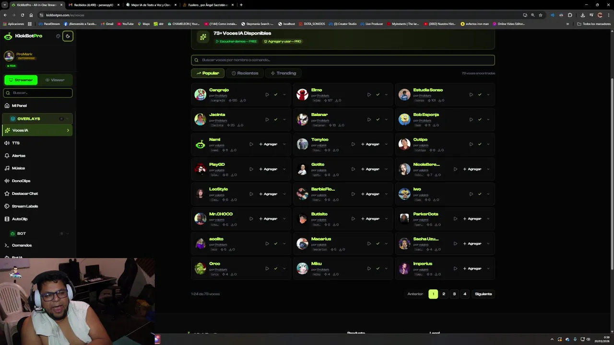The height and width of the screenshot is (345, 614).
Task: Expand options chevron for Tonyloo
Action: (x=386, y=144)
